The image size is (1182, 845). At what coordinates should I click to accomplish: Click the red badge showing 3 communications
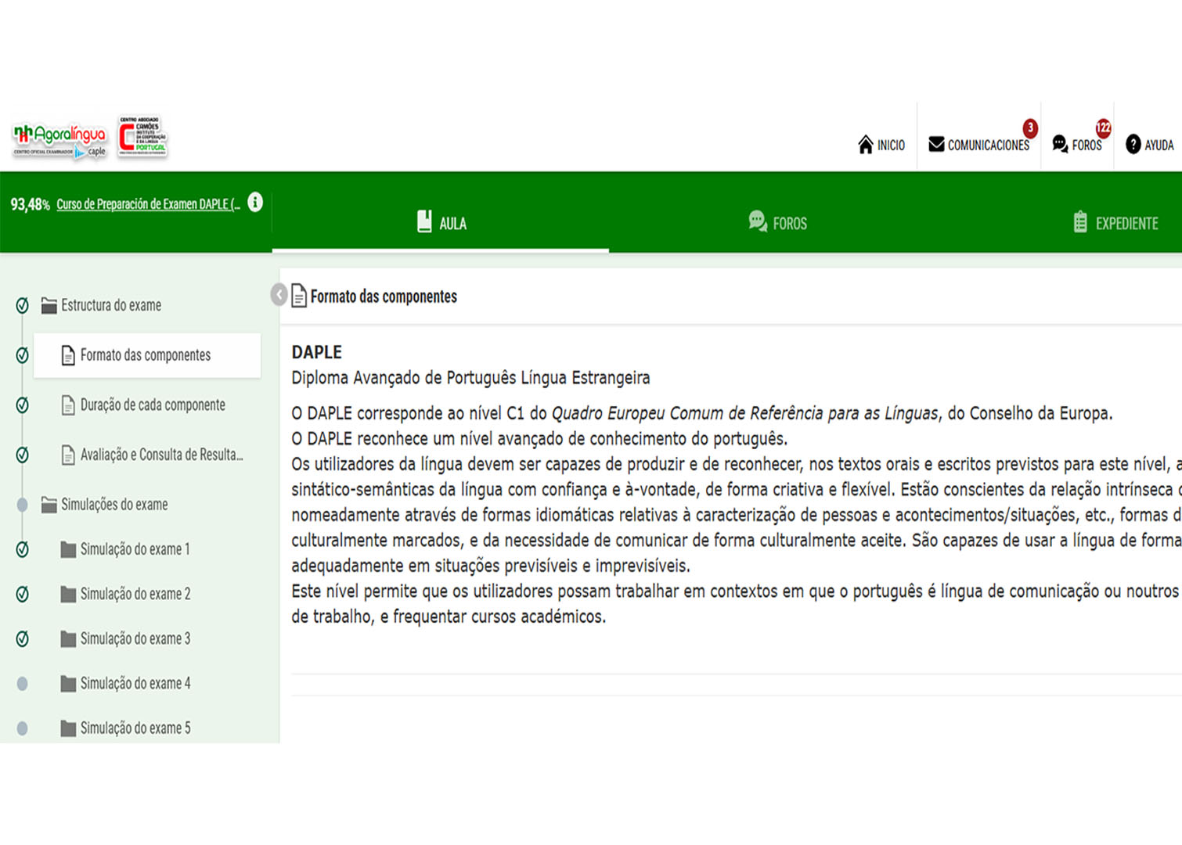(1030, 128)
